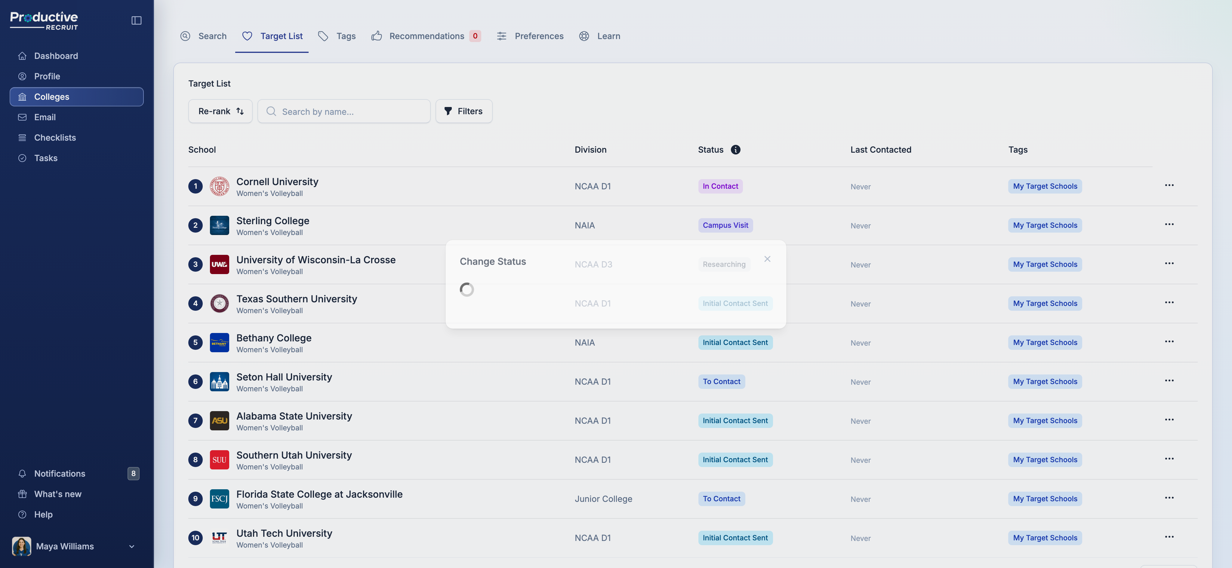Click Utah Tech University logo
The height and width of the screenshot is (568, 1232).
pos(220,538)
